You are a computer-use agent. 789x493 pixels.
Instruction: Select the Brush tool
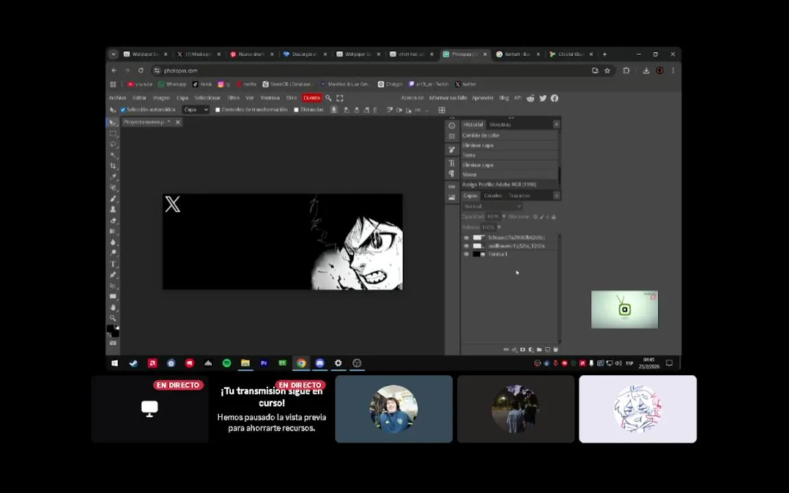click(113, 199)
